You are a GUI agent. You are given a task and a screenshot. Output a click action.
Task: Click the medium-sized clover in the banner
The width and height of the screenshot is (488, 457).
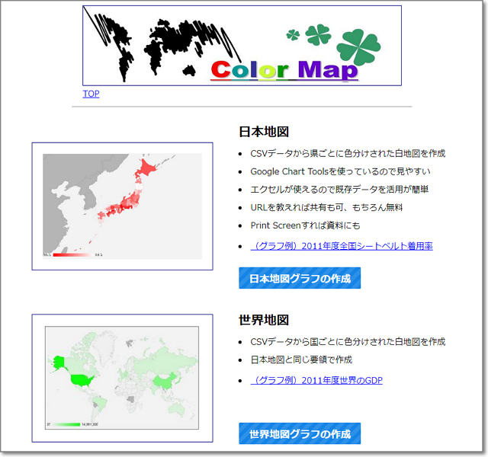[317, 34]
